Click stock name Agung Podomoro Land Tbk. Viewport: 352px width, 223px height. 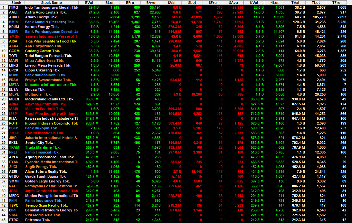click(x=50, y=157)
